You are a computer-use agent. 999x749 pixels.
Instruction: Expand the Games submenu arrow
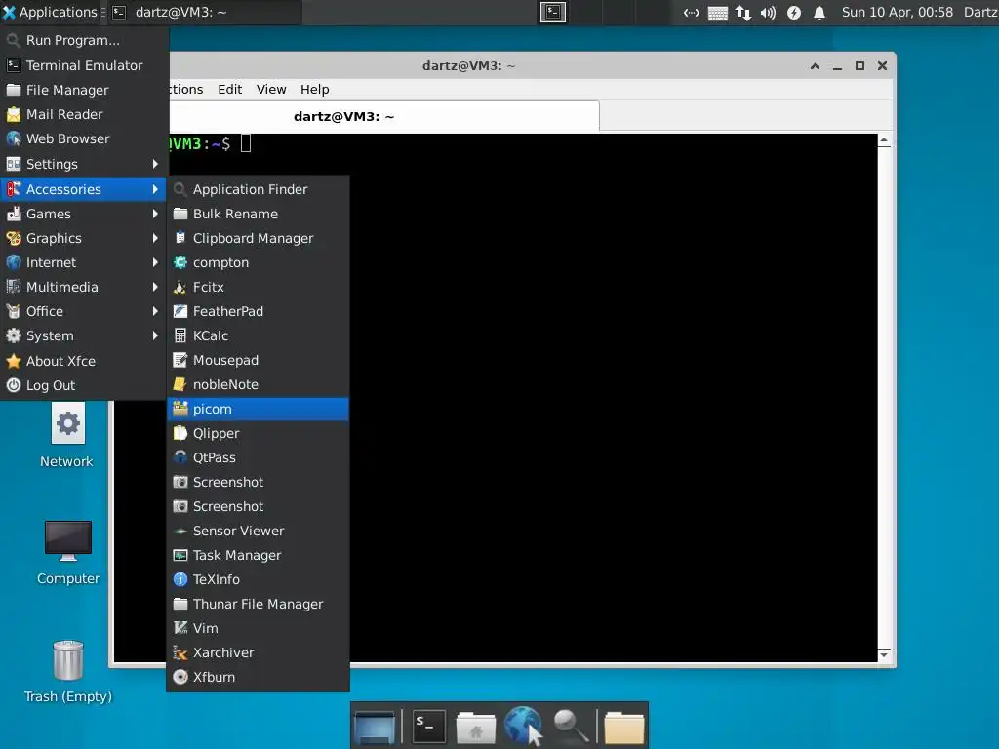click(155, 214)
